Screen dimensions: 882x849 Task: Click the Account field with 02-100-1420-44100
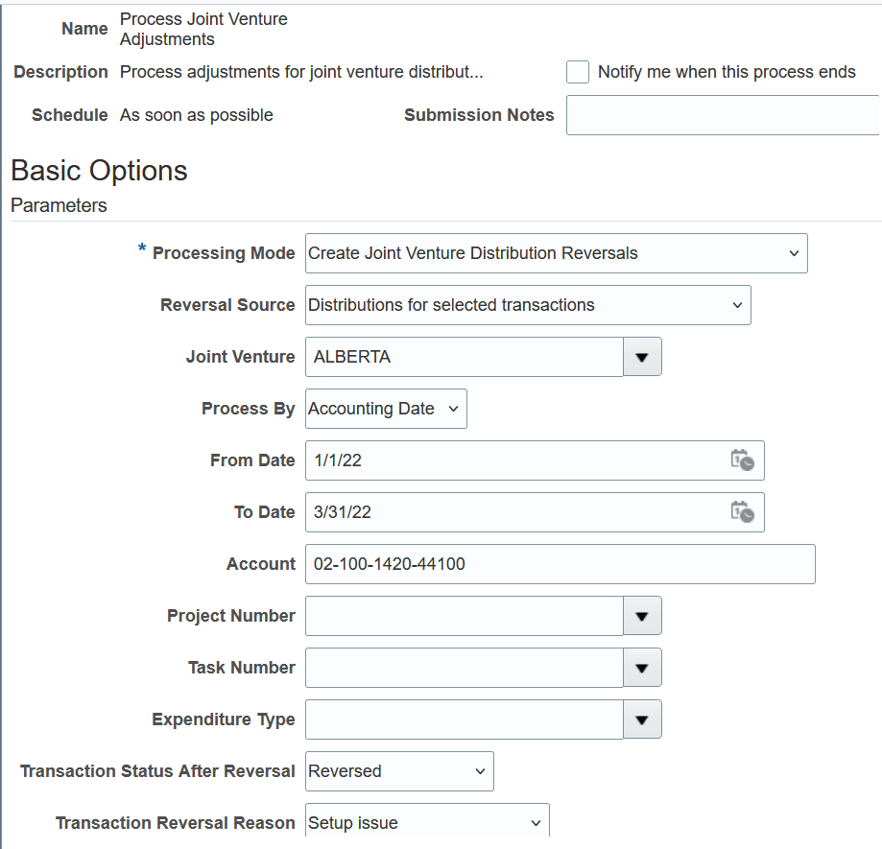coord(560,564)
